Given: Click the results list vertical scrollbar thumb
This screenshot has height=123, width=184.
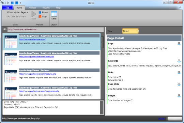Looking at the screenshot, I should click(102, 42).
